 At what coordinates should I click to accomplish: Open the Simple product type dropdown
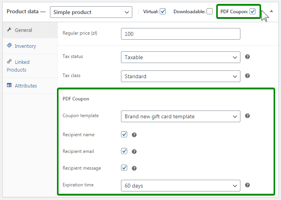[x=91, y=12]
